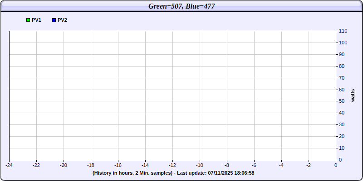Select the 'watts' y-axis title

pos(353,95)
